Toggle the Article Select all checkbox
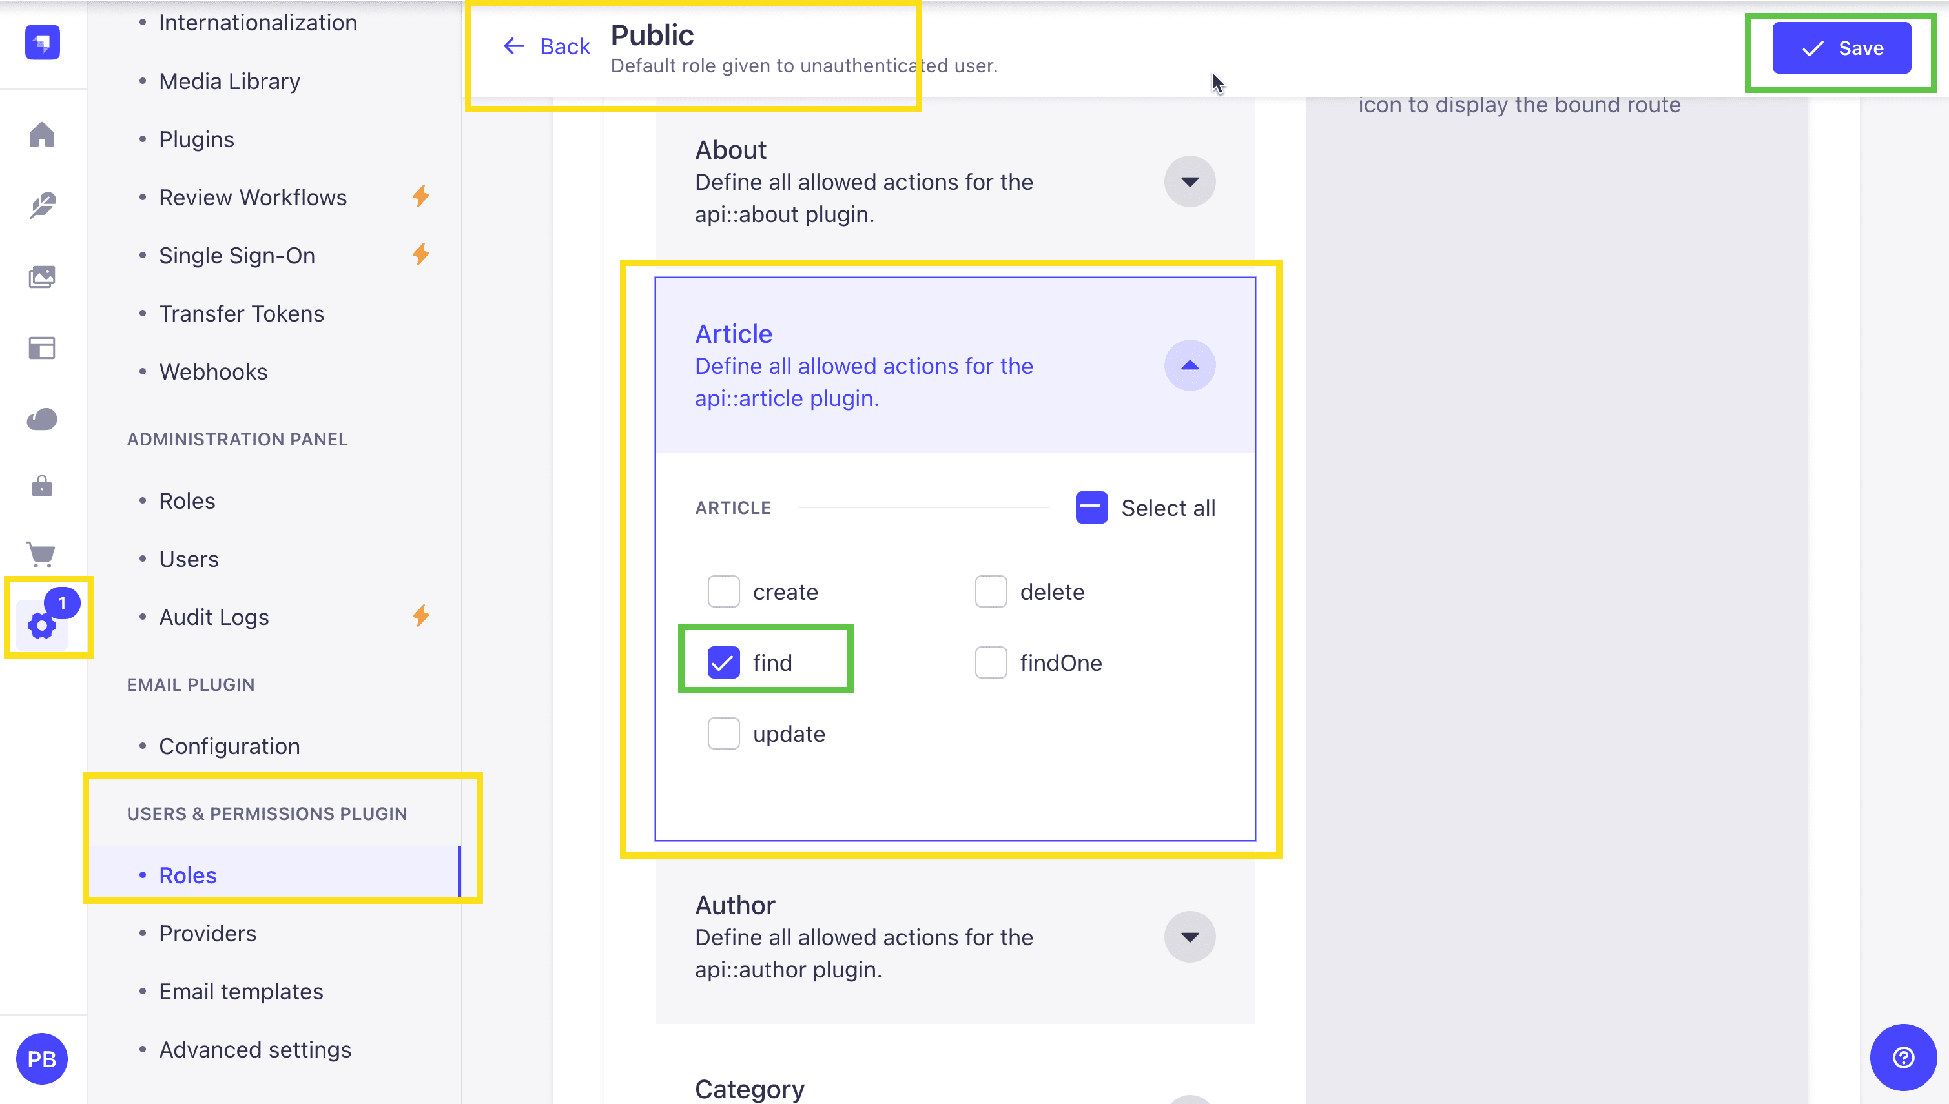Image resolution: width=1949 pixels, height=1104 pixels. (x=1091, y=507)
